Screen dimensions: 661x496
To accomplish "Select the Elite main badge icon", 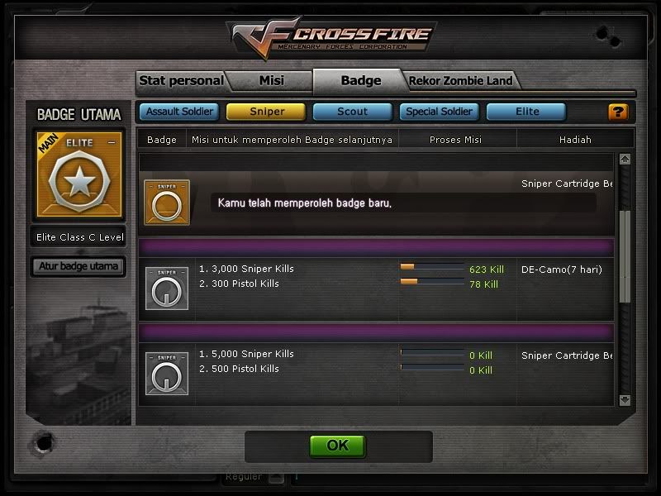I will pyautogui.click(x=79, y=174).
